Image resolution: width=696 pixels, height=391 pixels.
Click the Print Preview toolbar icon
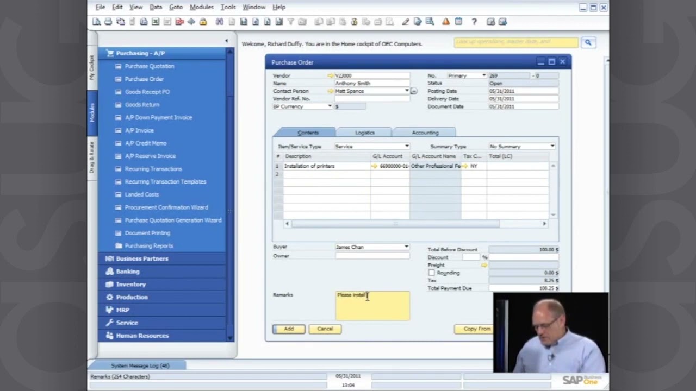pos(97,22)
